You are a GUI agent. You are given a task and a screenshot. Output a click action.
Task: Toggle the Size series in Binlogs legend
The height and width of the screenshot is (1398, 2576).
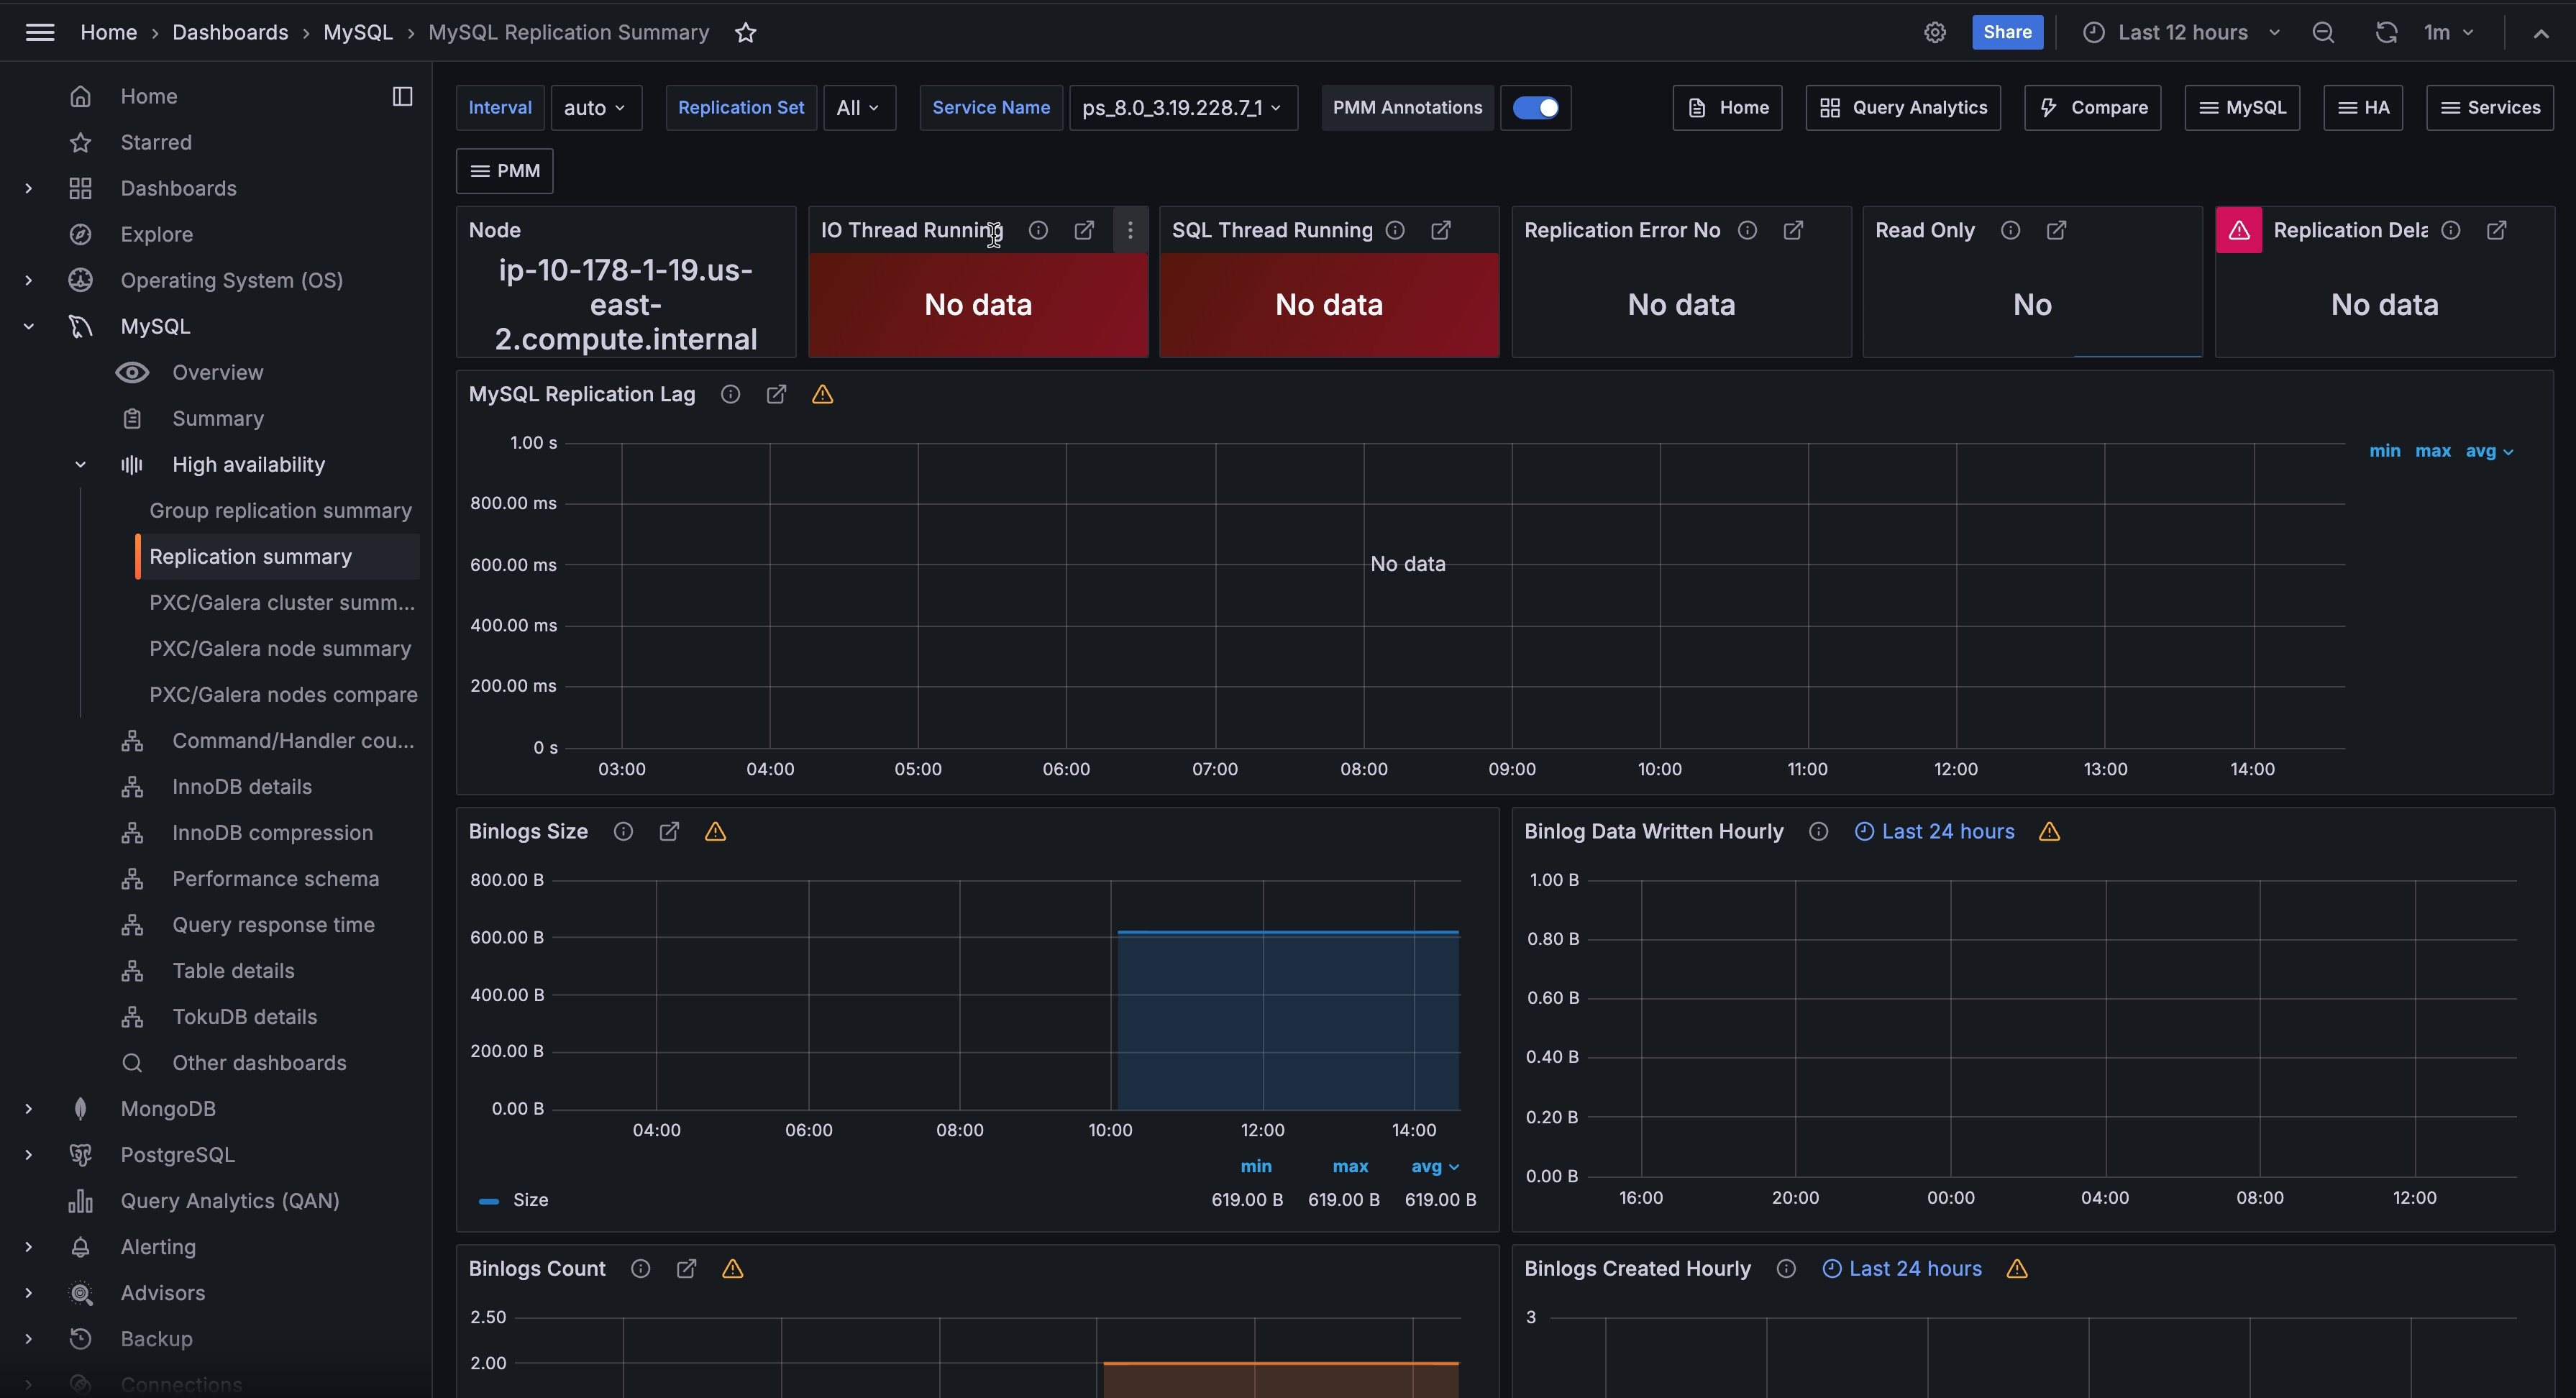point(529,1200)
